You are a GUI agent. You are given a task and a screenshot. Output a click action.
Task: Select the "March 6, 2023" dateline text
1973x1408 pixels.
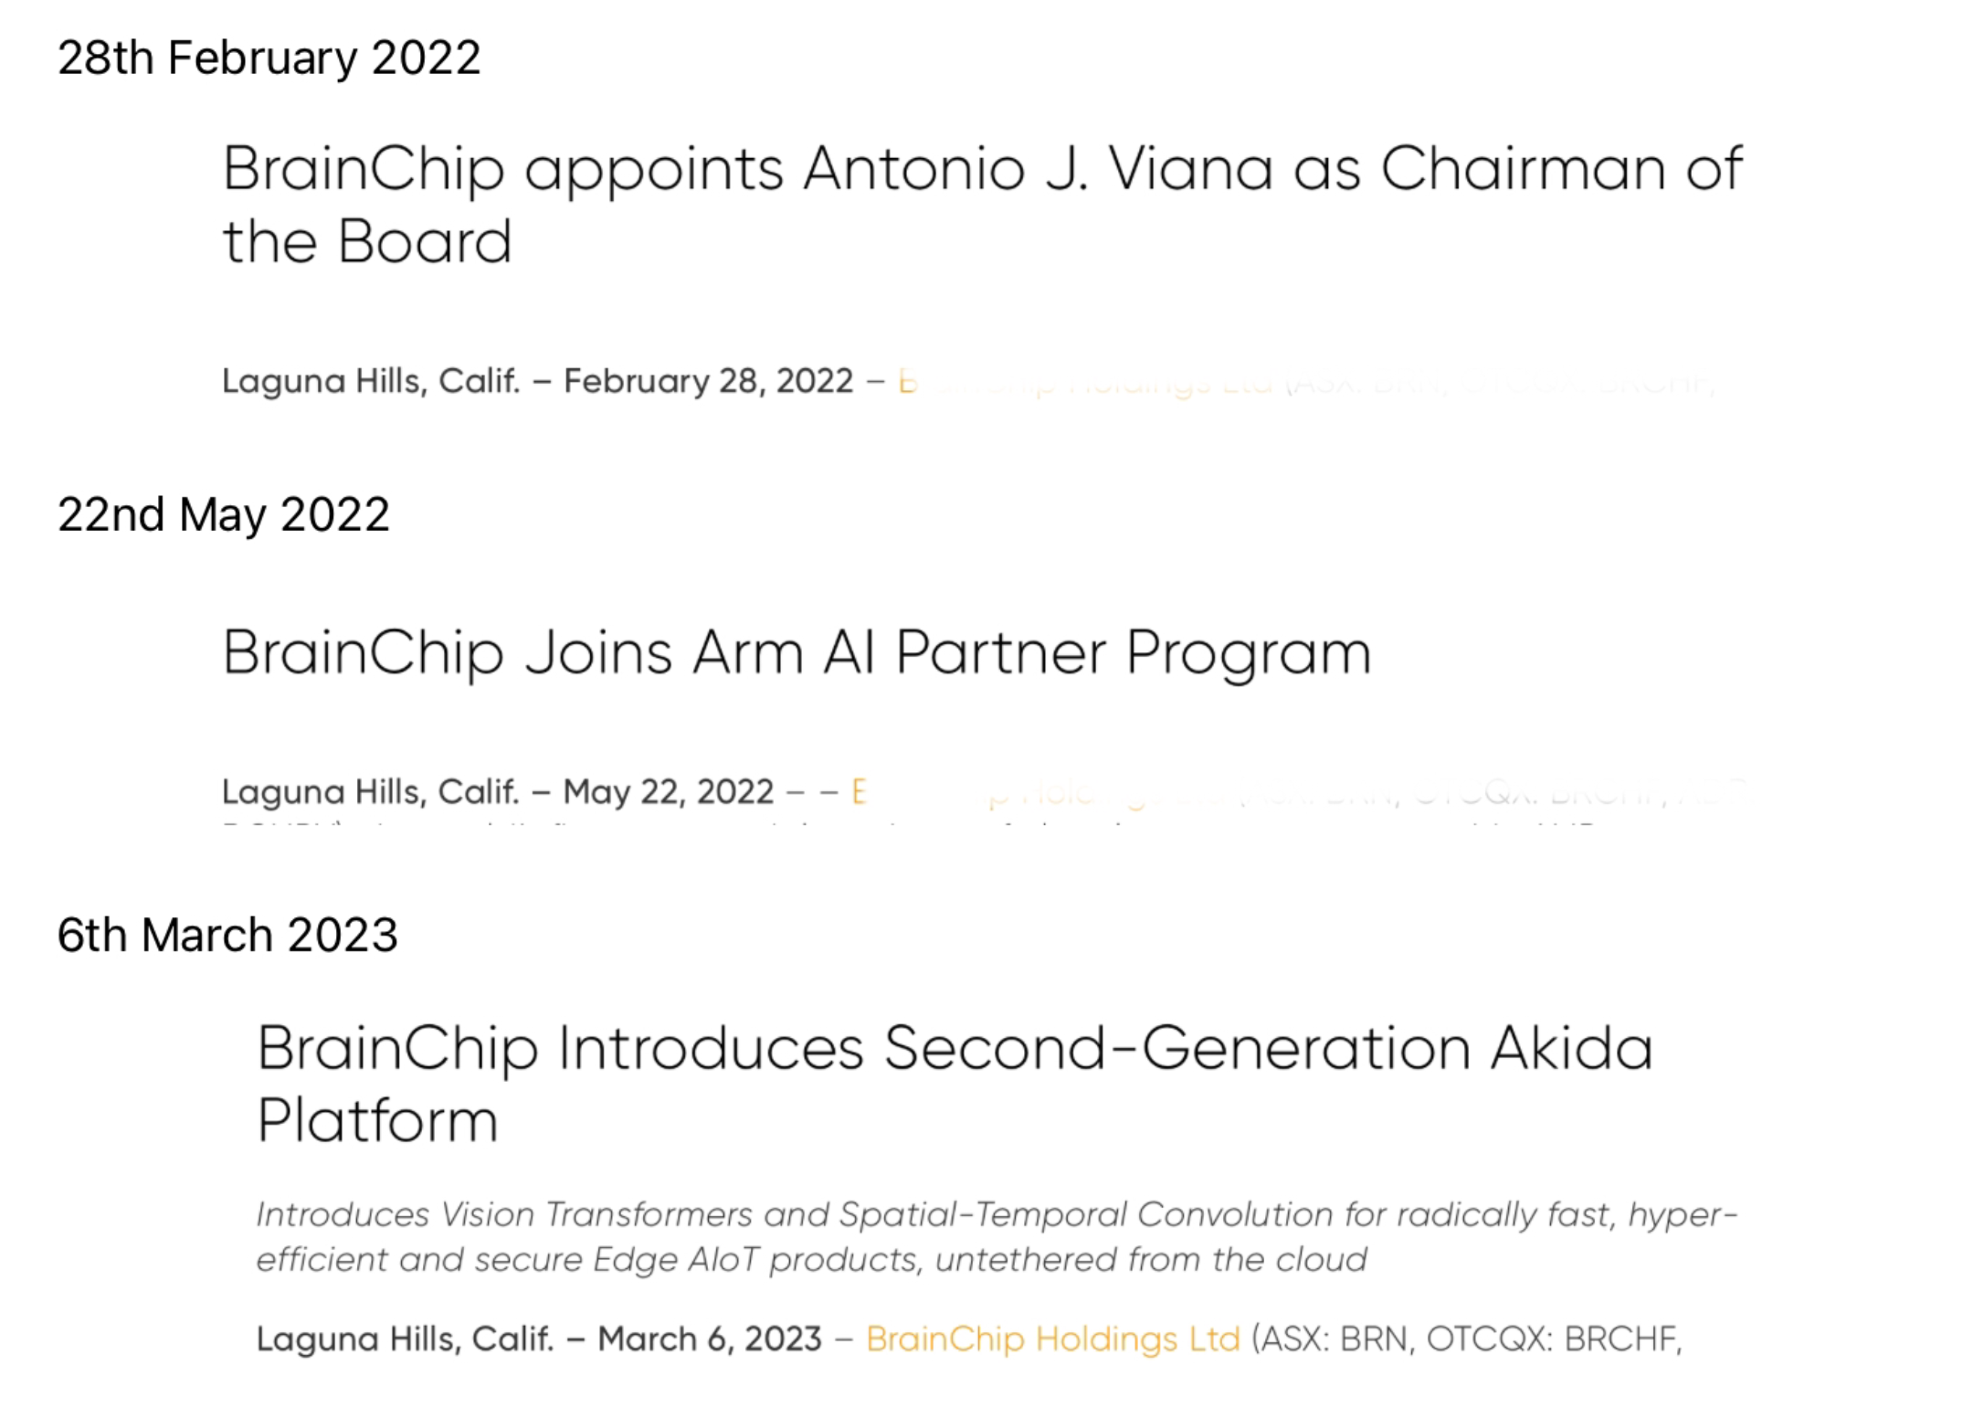[710, 1339]
